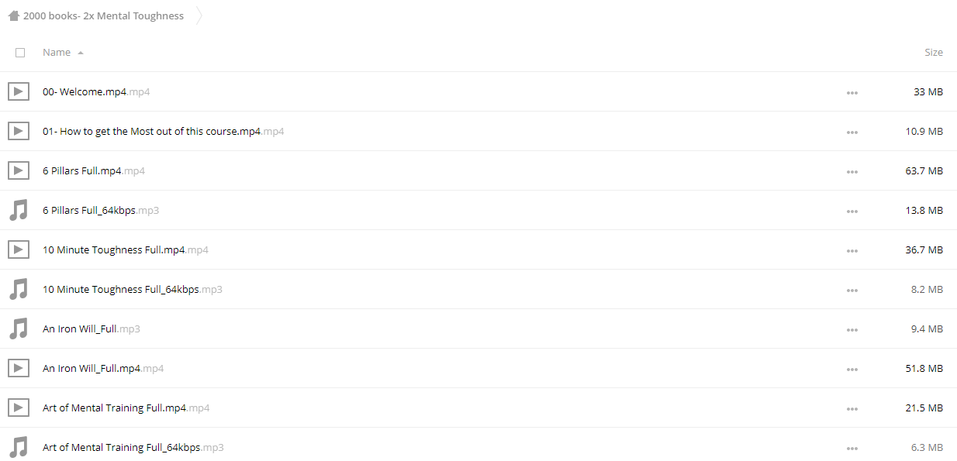The image size is (957, 461).
Task: Click the Size column header
Action: [x=934, y=53]
